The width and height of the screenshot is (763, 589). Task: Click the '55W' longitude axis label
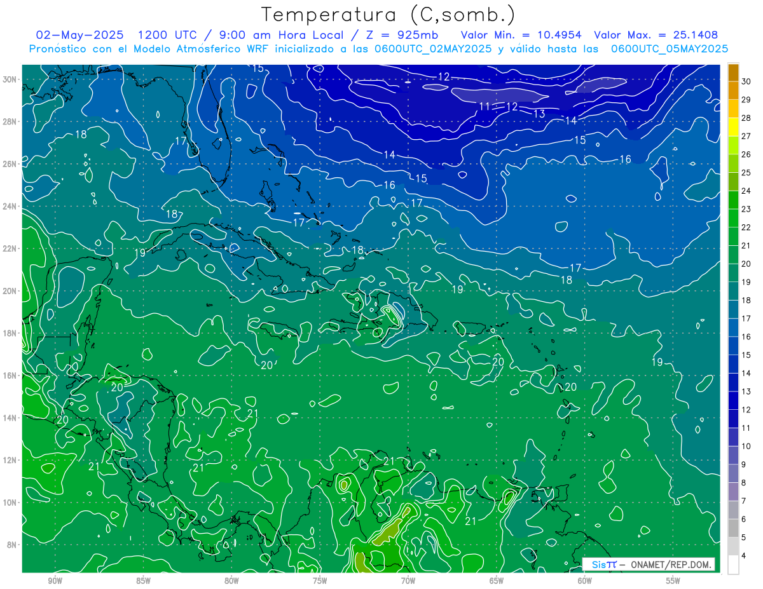pyautogui.click(x=673, y=581)
